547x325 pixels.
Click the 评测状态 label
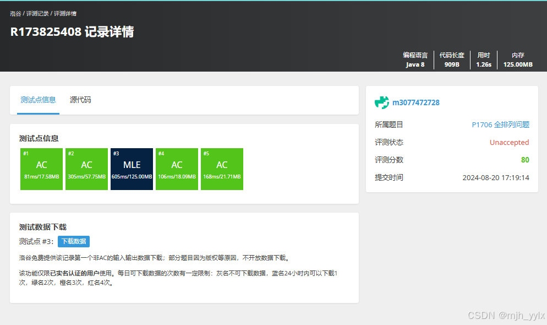389,143
